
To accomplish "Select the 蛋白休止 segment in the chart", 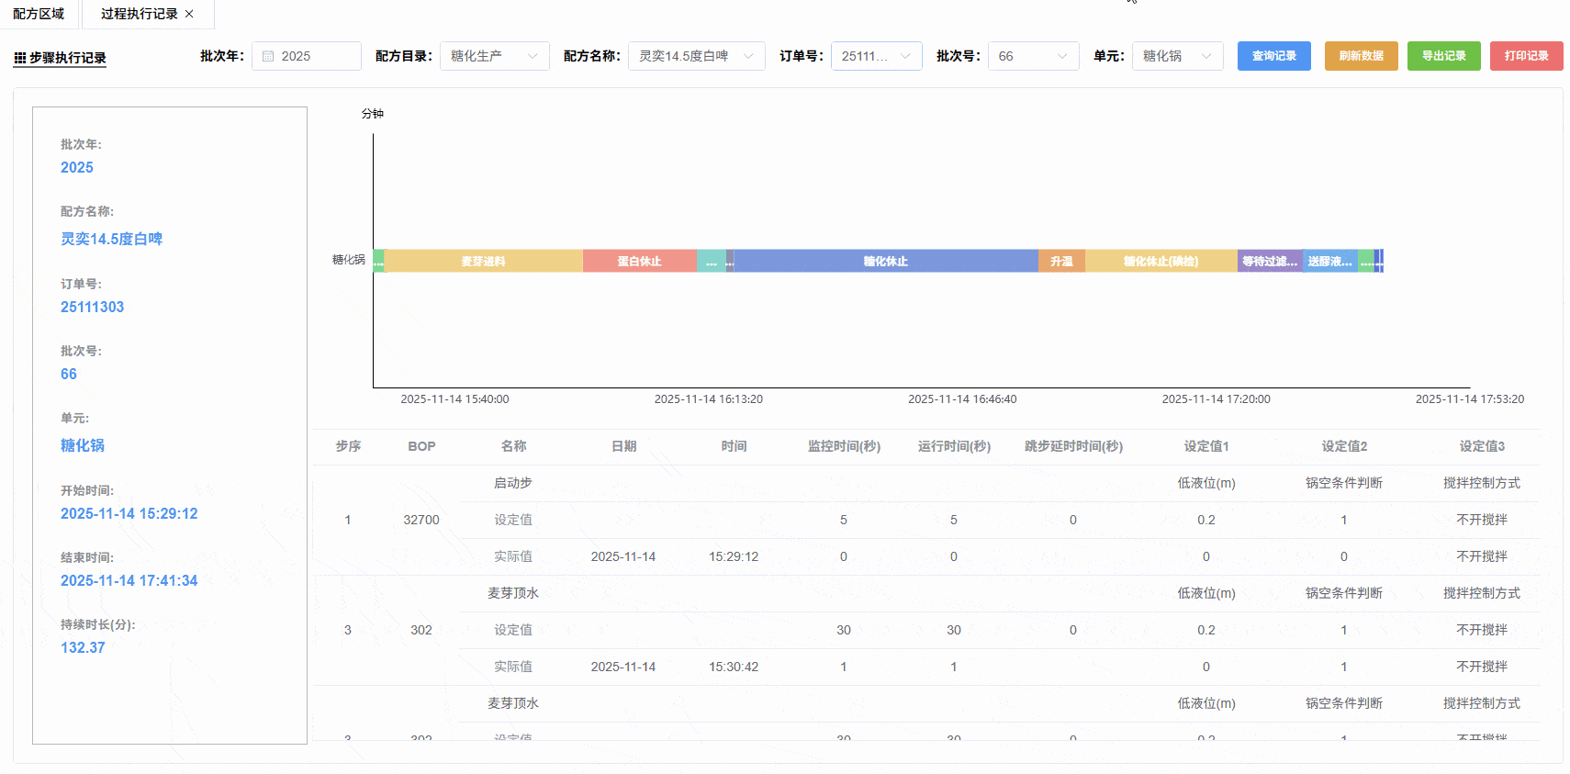I will 640,261.
